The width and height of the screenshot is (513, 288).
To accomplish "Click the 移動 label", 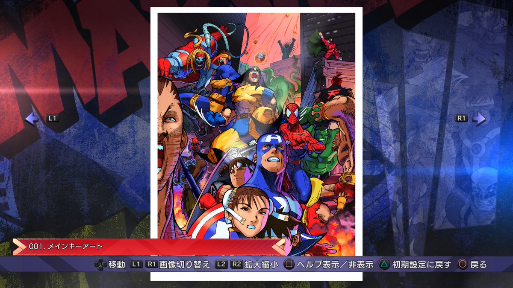I will (117, 265).
